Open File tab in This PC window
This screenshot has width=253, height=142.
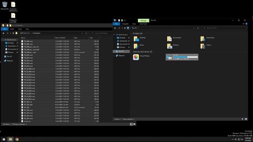(x=116, y=24)
